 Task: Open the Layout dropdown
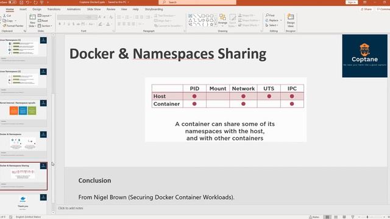(44, 16)
